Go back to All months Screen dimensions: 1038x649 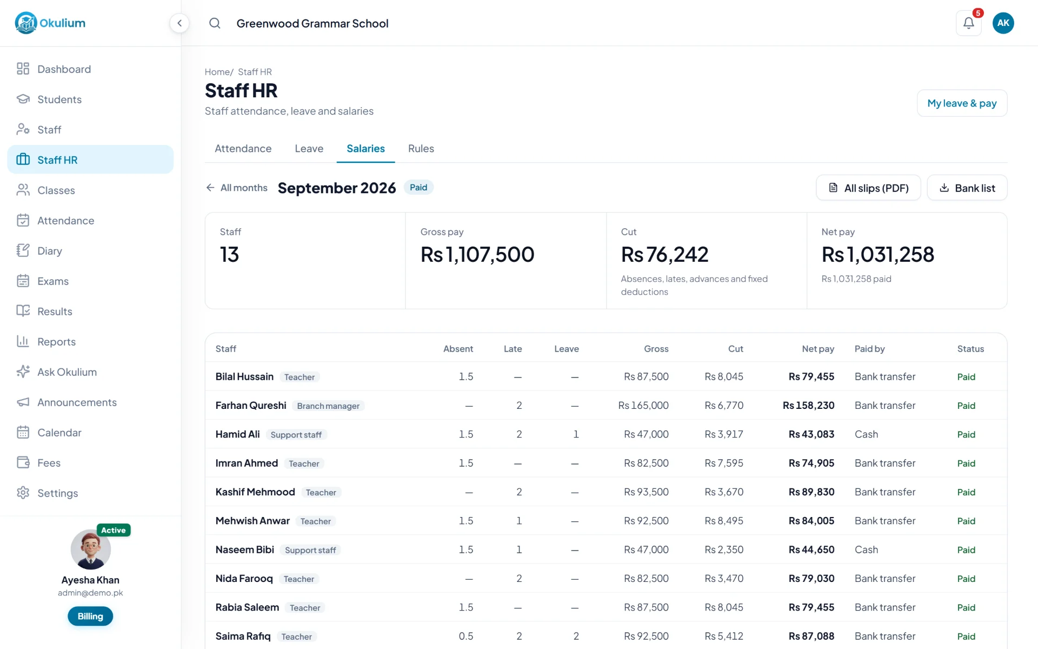(237, 188)
